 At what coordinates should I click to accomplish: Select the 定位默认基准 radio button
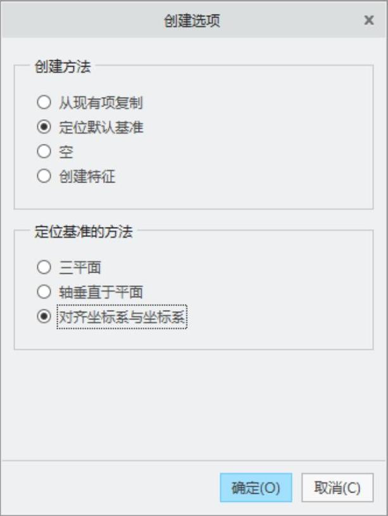click(x=44, y=127)
